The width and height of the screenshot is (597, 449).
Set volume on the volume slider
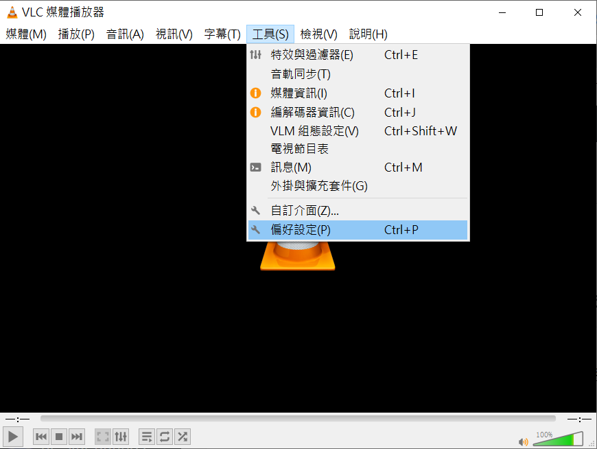point(558,439)
